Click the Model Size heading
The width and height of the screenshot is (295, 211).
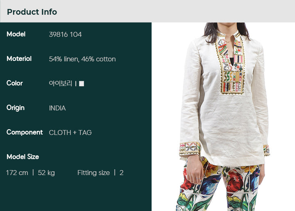pyautogui.click(x=23, y=157)
